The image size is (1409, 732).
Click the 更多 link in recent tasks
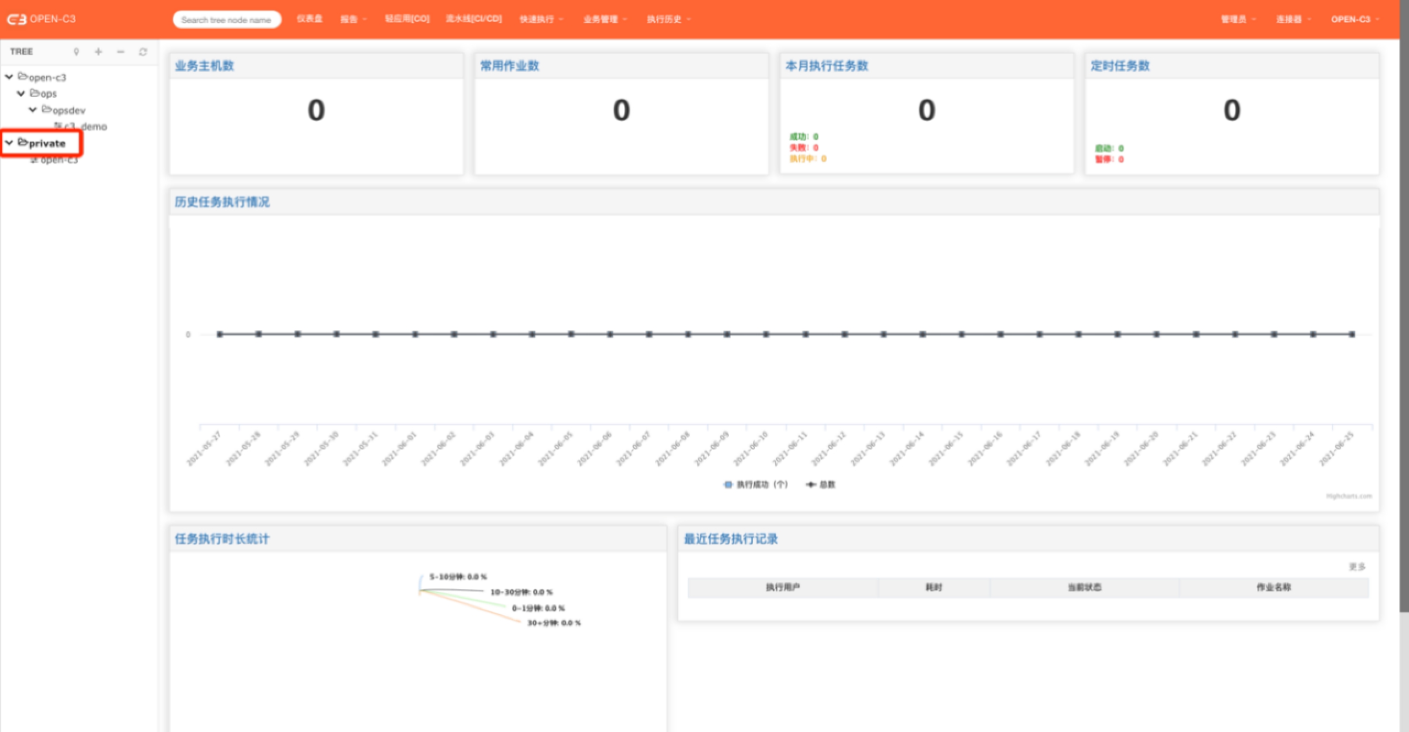(1357, 566)
